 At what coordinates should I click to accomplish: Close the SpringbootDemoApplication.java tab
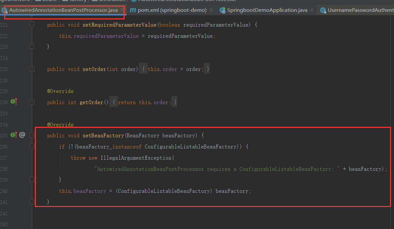[x=311, y=10]
